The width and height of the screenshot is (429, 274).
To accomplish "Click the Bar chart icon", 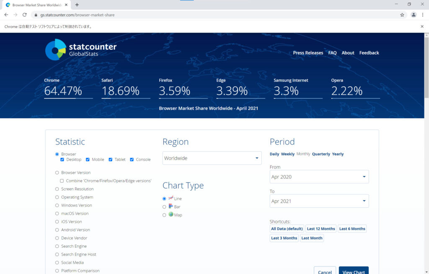I will [171, 206].
